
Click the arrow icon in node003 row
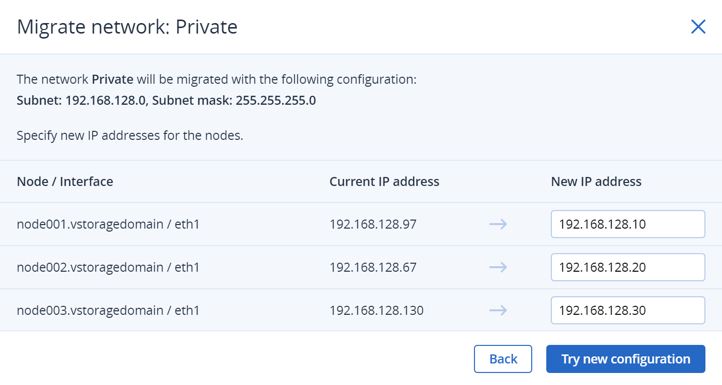[x=498, y=310]
